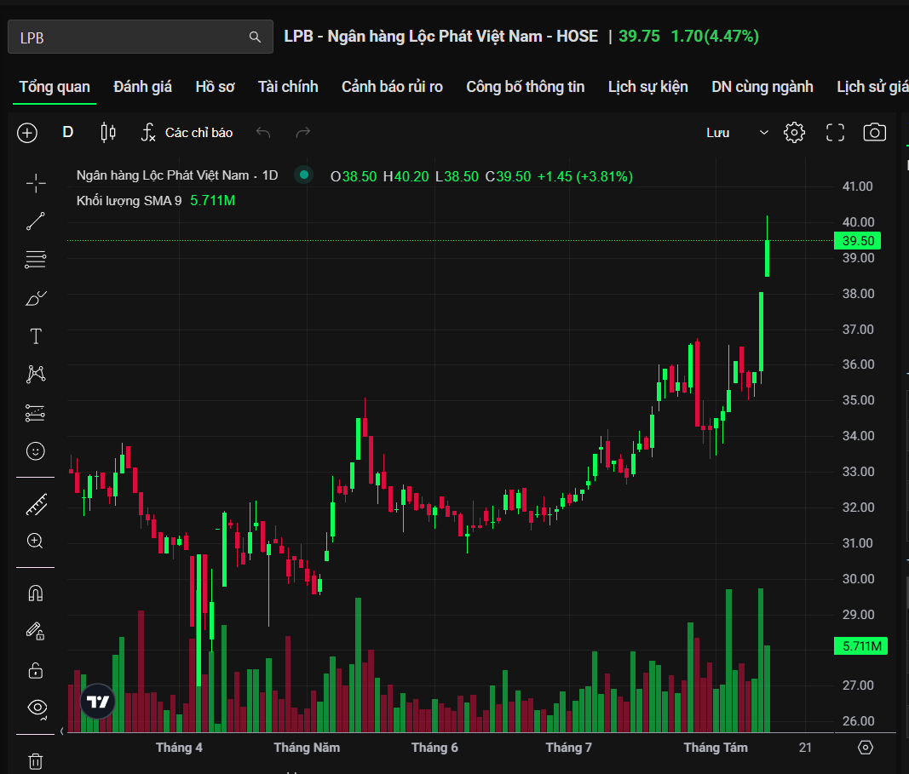Collapse the drawing toolbar side arrow
Screen dimensions: 909x774
62,731
